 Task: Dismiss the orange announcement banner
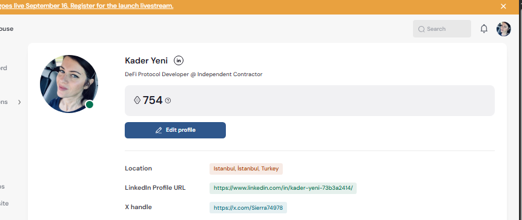coord(503,6)
